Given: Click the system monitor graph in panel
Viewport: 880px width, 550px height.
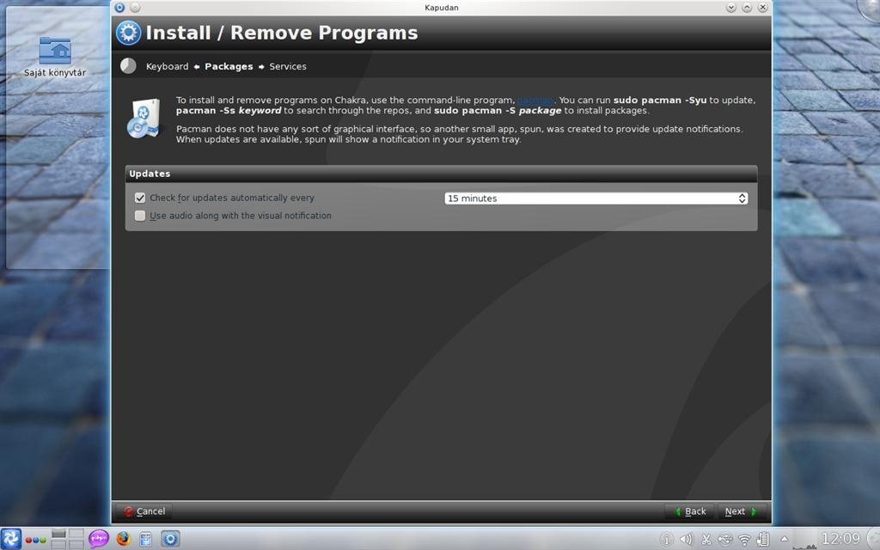Looking at the screenshot, I should 805,540.
